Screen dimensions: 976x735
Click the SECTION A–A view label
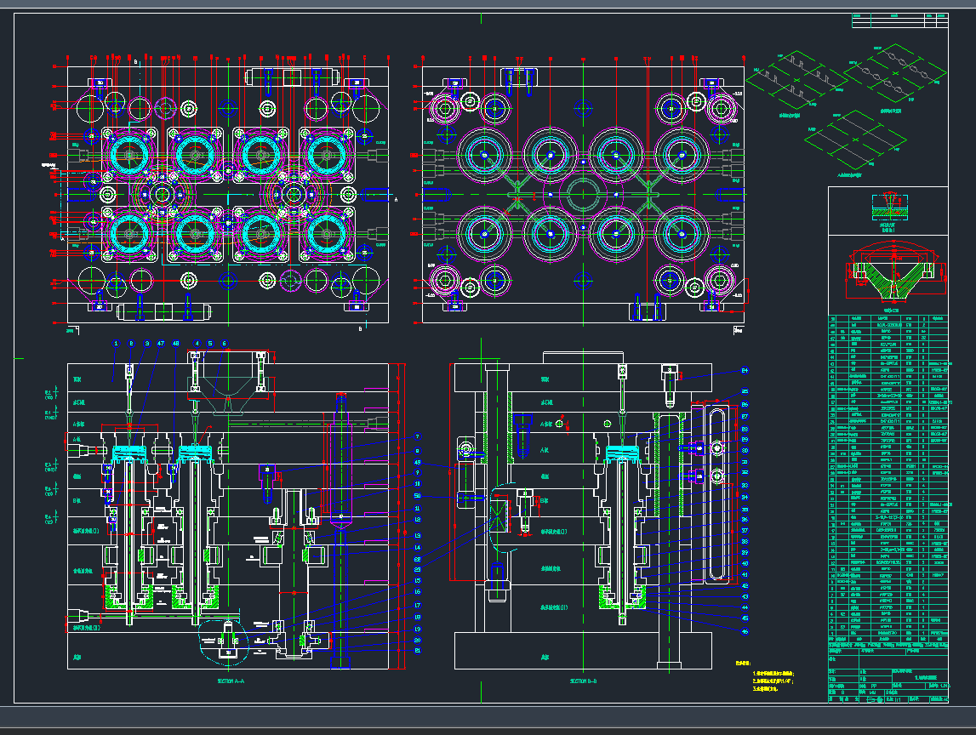pos(231,681)
